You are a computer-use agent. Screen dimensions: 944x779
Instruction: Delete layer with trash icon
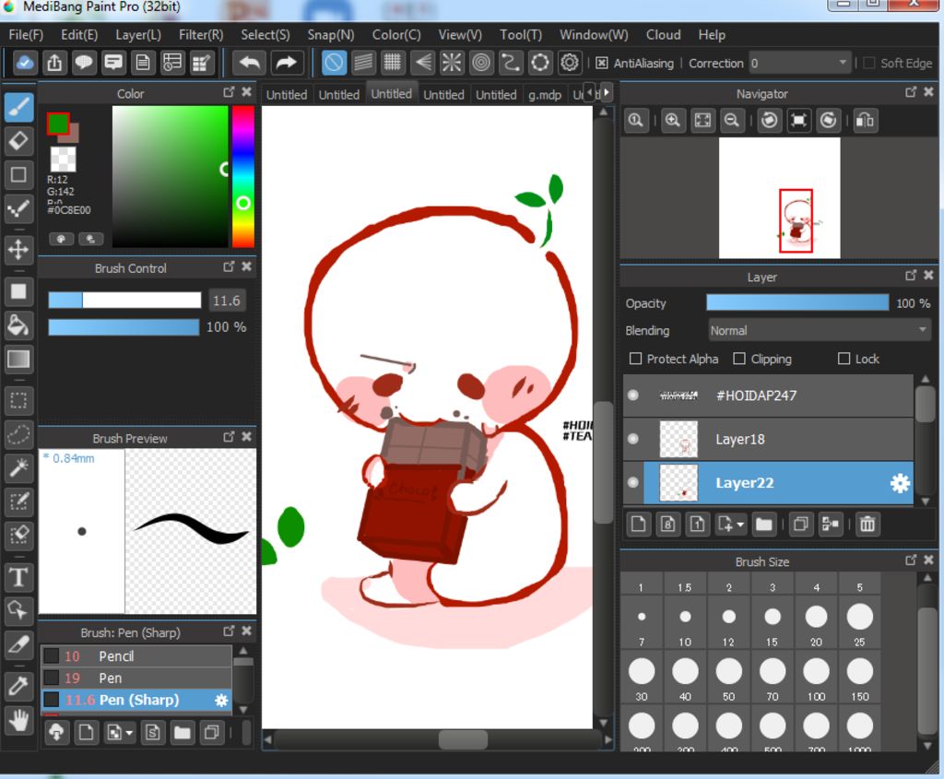click(867, 524)
